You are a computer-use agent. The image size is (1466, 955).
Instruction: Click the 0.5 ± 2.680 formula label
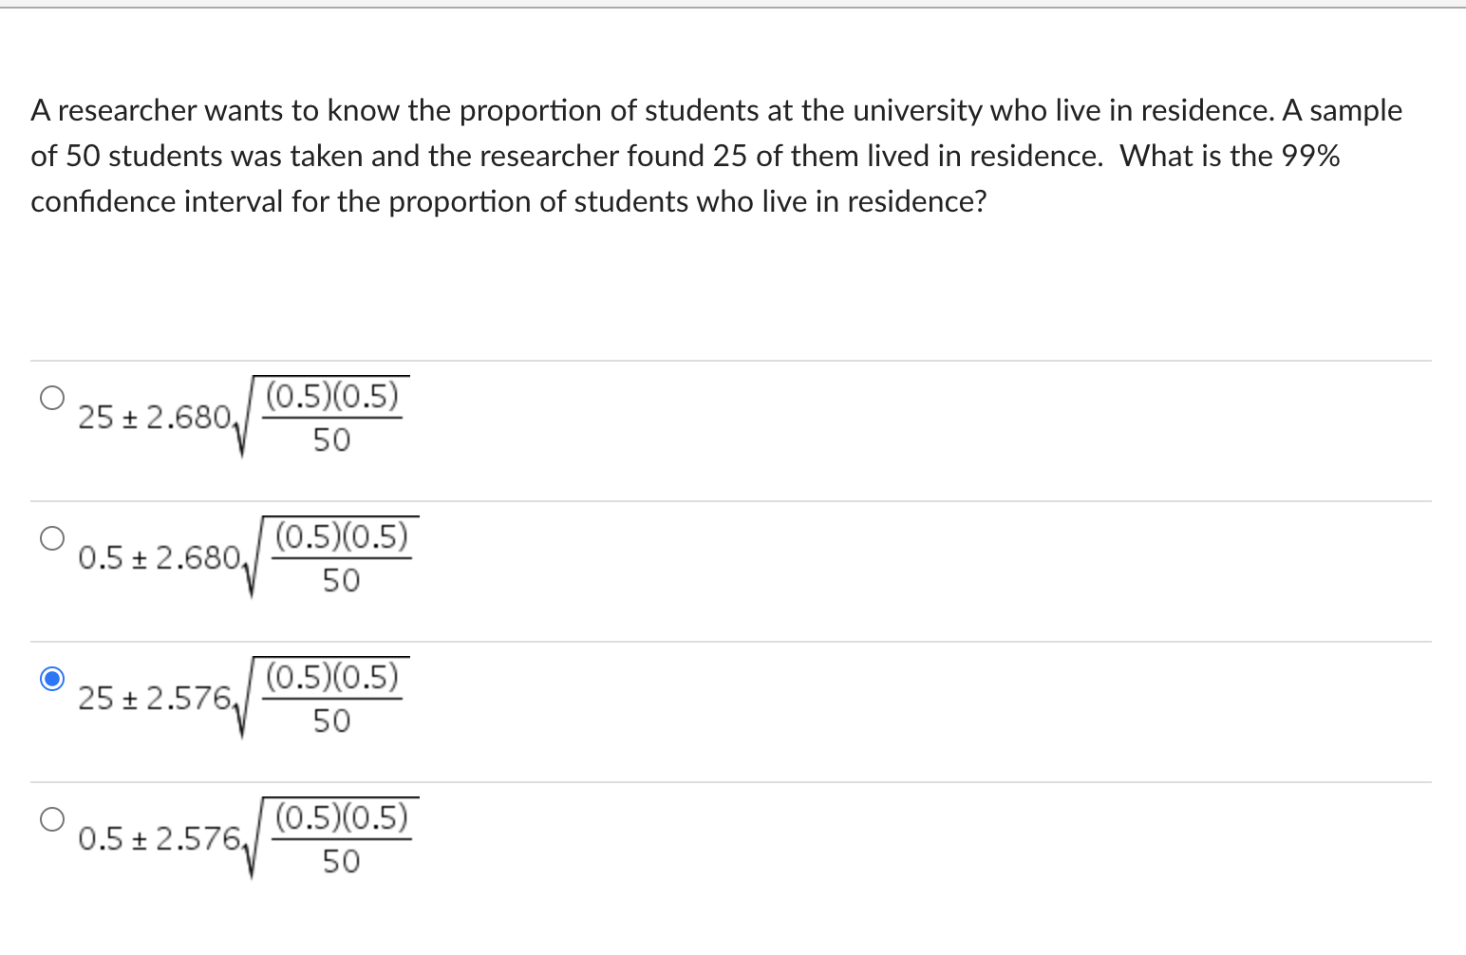click(248, 557)
